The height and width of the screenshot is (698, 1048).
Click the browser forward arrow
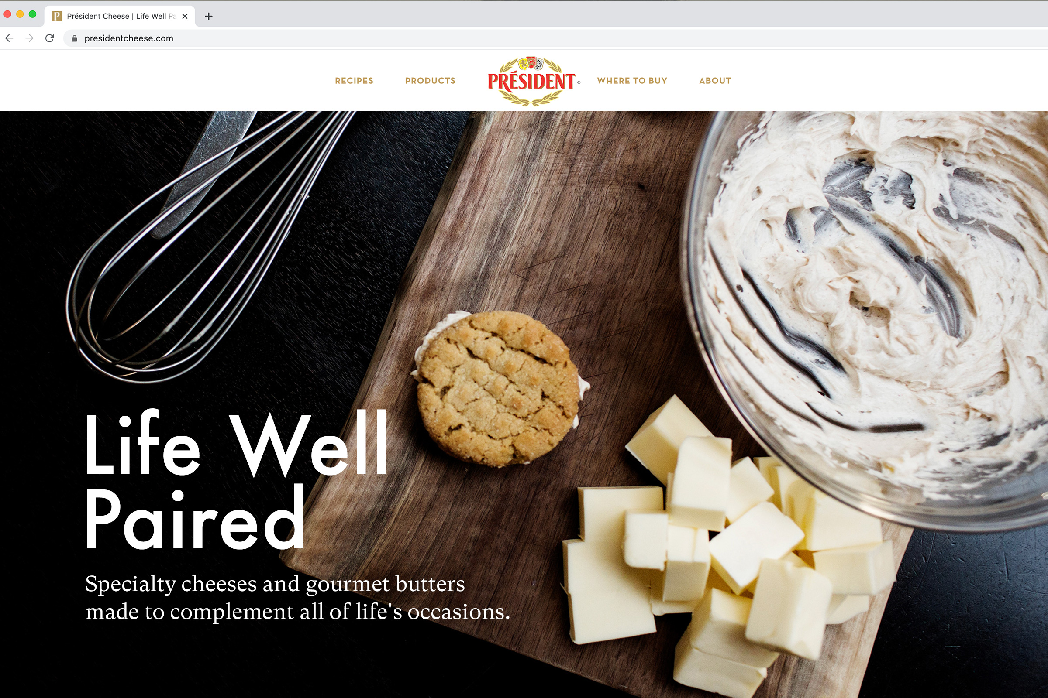(x=29, y=38)
